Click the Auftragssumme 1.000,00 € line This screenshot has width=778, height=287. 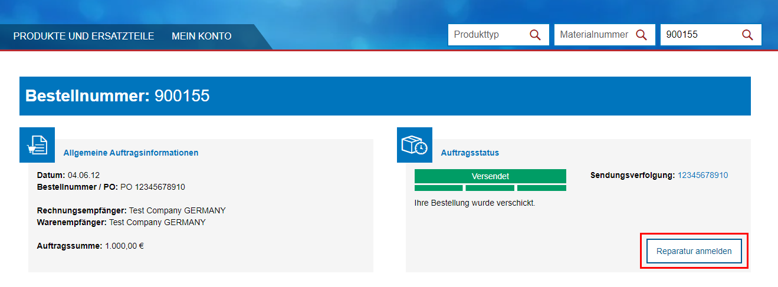(x=90, y=246)
